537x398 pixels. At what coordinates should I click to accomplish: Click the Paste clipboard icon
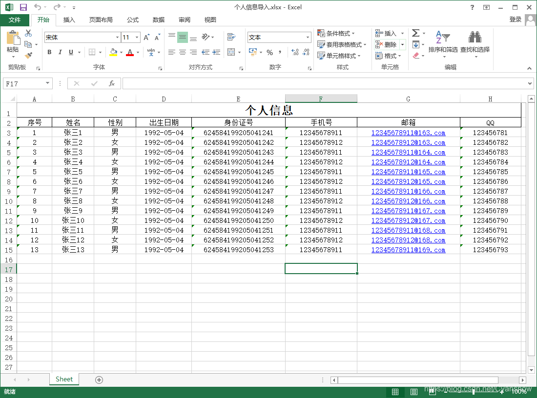[13, 38]
